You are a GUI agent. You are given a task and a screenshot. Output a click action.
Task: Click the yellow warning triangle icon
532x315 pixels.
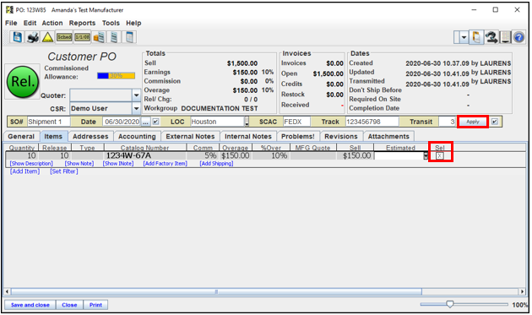click(x=48, y=37)
